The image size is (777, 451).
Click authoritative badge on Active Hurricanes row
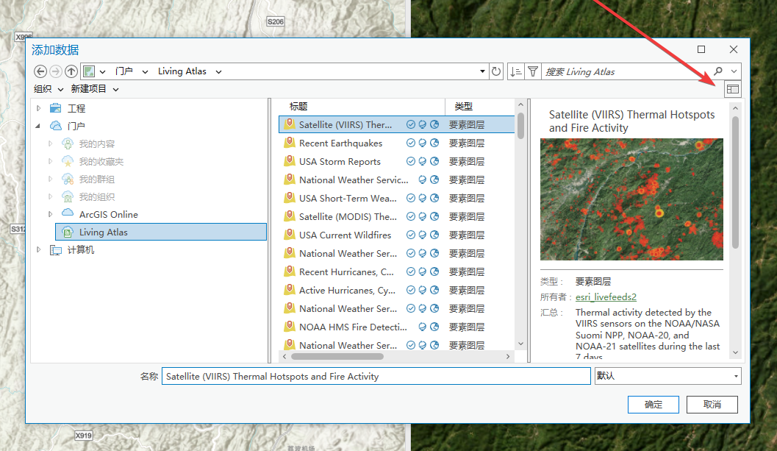point(411,290)
